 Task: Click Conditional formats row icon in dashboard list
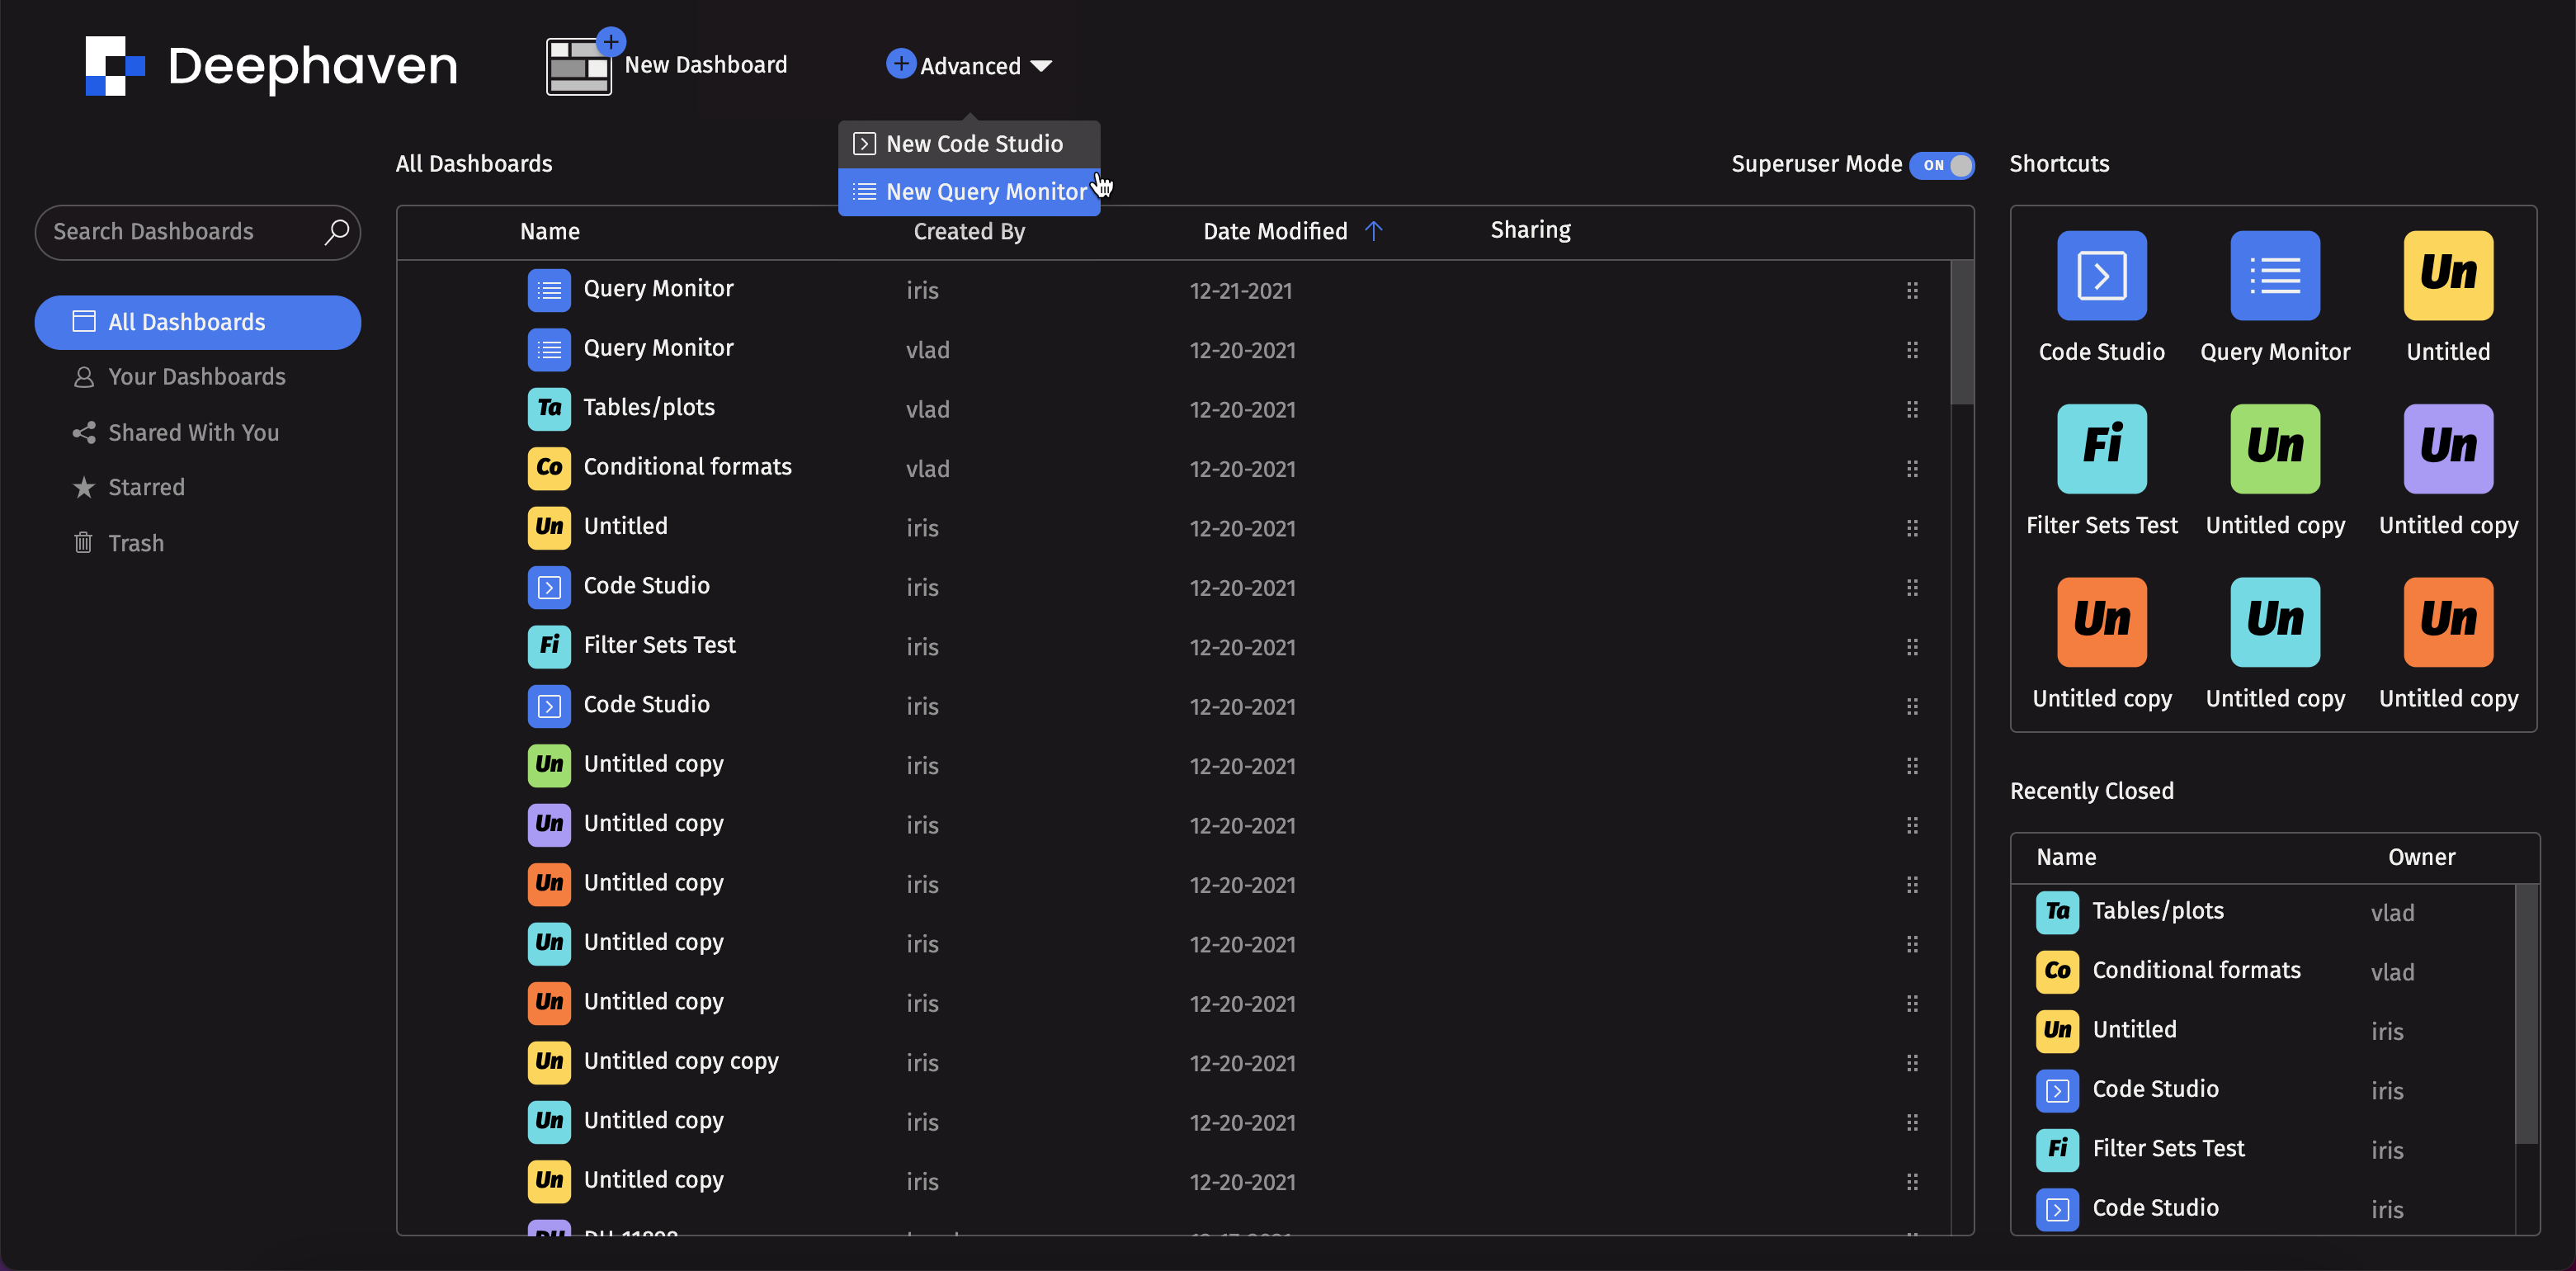pyautogui.click(x=549, y=468)
